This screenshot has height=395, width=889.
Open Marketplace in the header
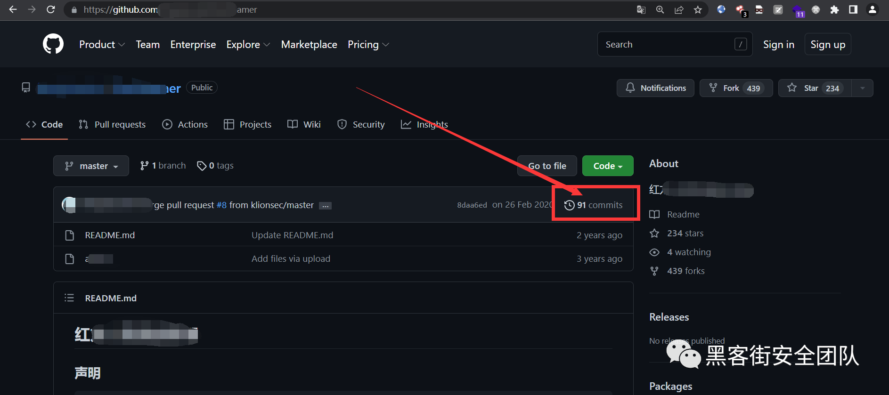coord(309,44)
